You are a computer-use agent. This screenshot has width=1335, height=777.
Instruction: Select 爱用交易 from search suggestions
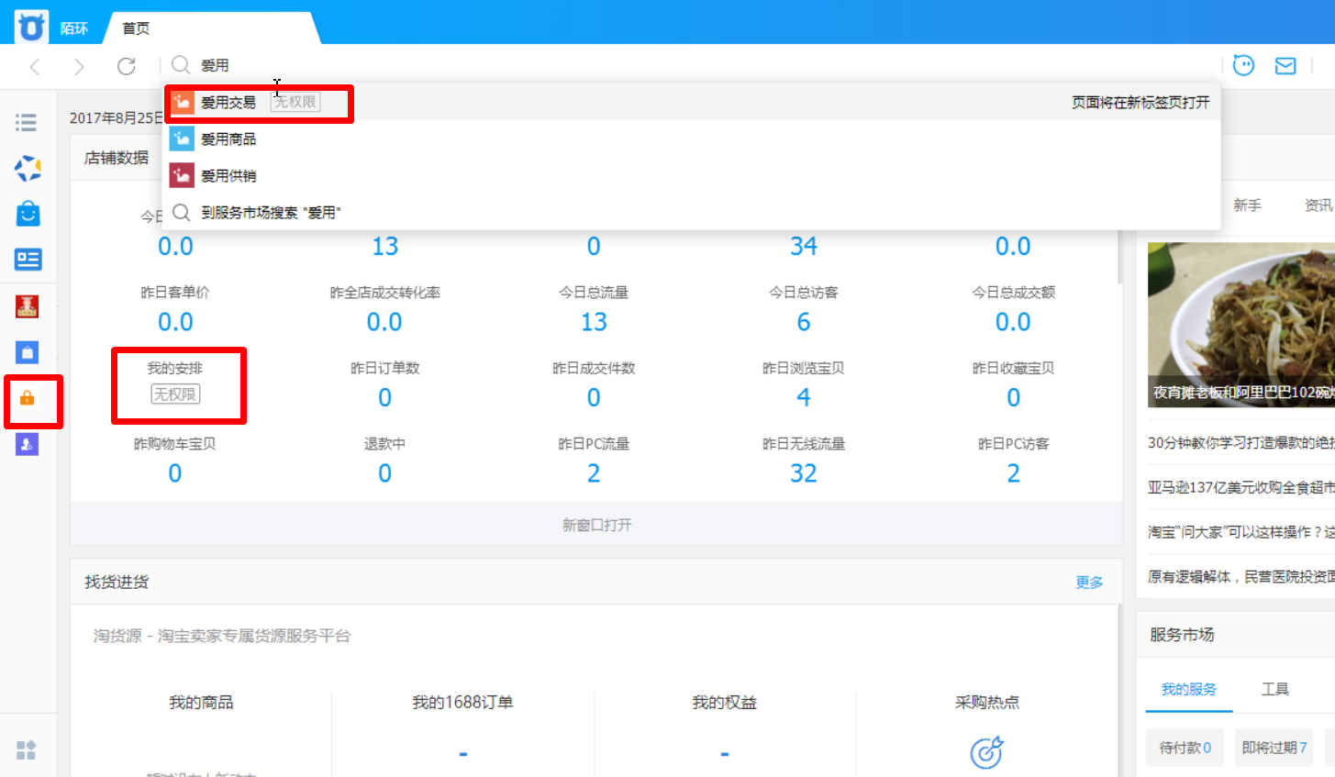tap(228, 103)
